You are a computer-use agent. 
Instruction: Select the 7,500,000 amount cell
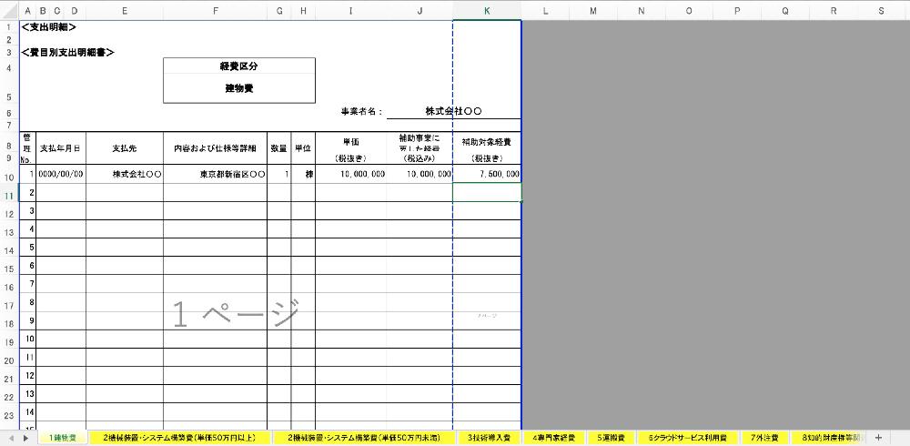click(486, 174)
